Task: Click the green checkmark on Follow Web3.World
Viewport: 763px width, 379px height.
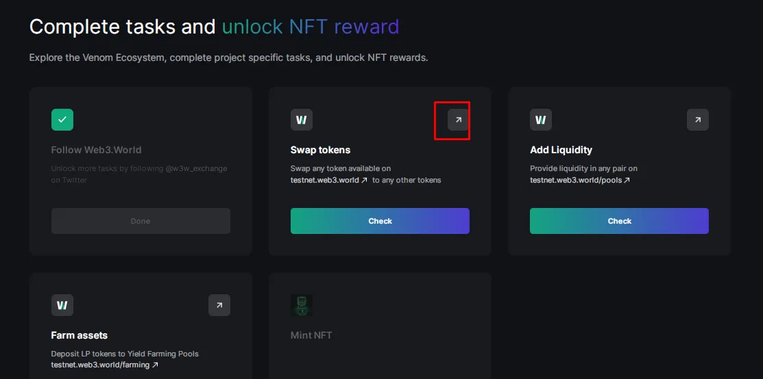Action: pyautogui.click(x=62, y=120)
